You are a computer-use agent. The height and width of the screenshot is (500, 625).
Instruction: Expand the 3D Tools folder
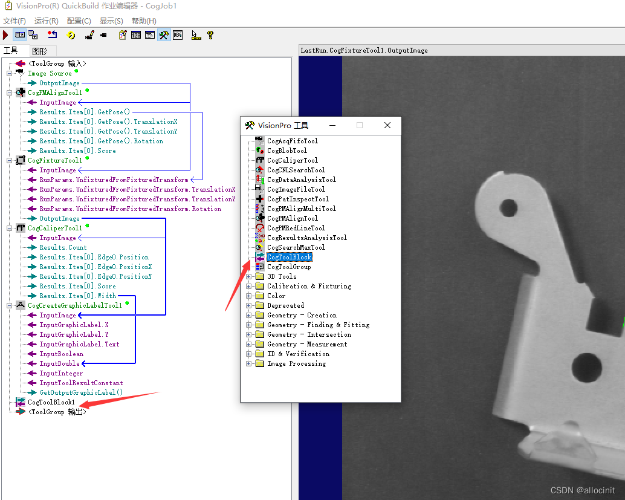(x=248, y=276)
